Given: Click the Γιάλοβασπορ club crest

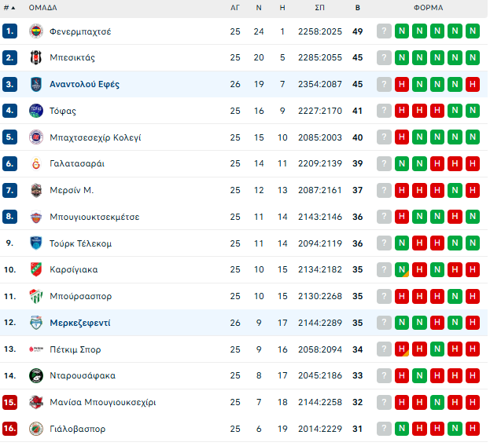Looking at the screenshot, I should 36,430.
